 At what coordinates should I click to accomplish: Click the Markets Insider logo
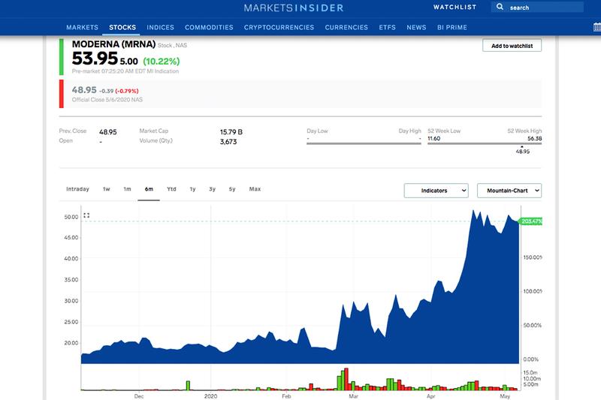click(x=294, y=8)
